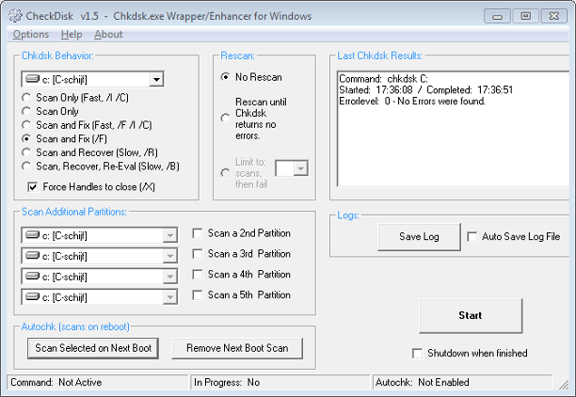The height and width of the screenshot is (397, 576).
Task: Open the 3rd partition drive dropdown
Action: click(x=170, y=256)
